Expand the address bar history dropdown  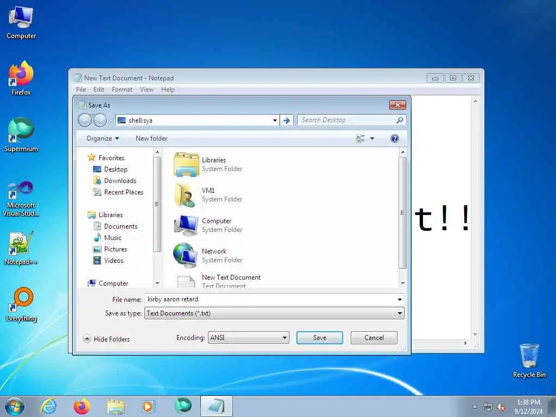pyautogui.click(x=275, y=121)
